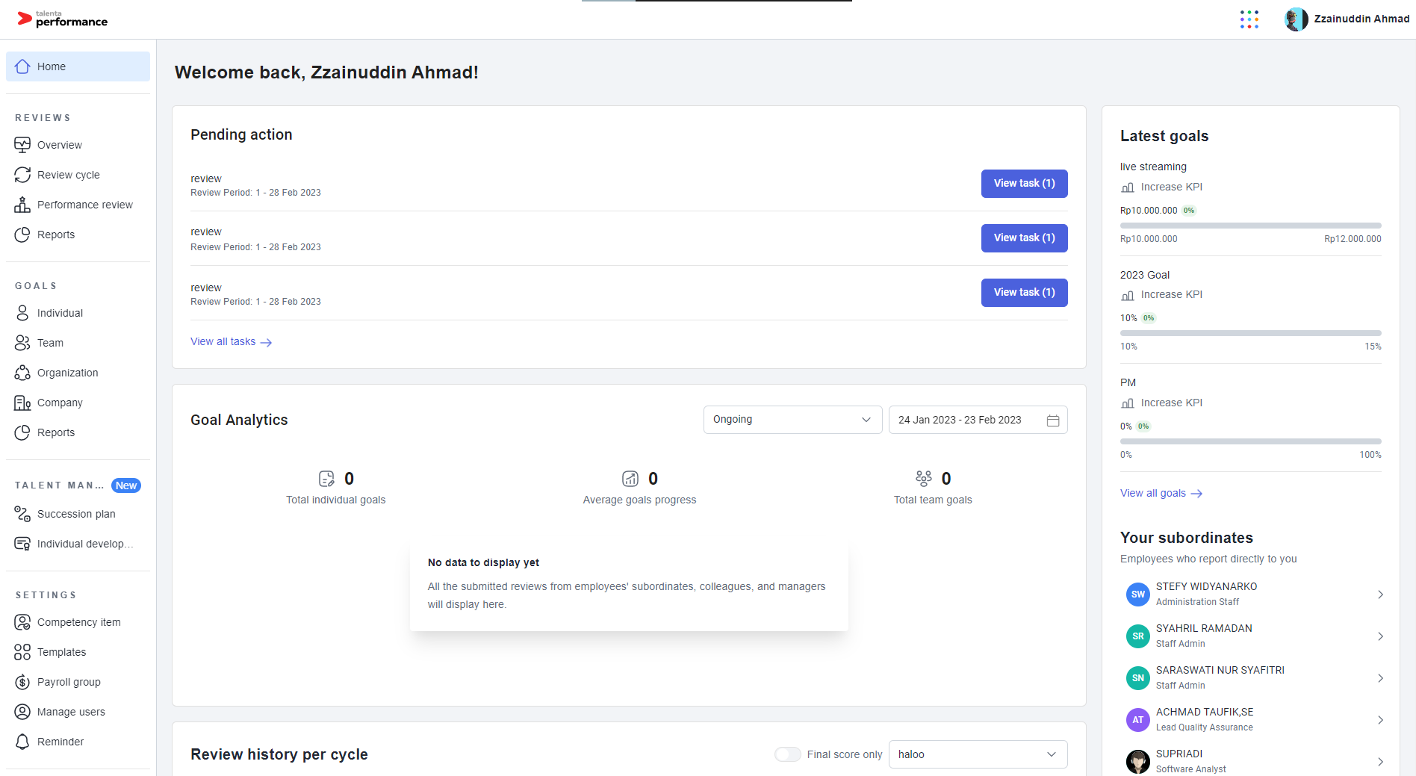This screenshot has width=1416, height=776.
Task: Toggle the Final score only switch
Action: pyautogui.click(x=787, y=754)
